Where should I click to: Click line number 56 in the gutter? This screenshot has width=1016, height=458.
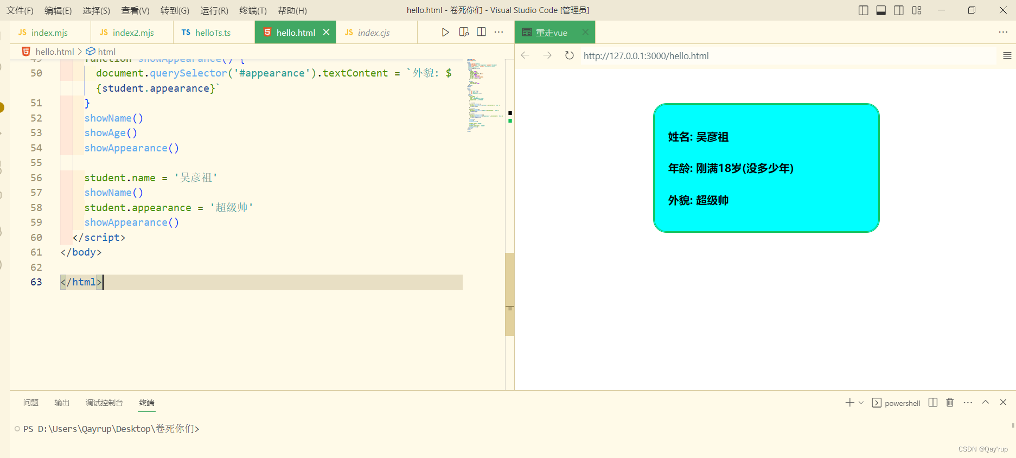36,177
